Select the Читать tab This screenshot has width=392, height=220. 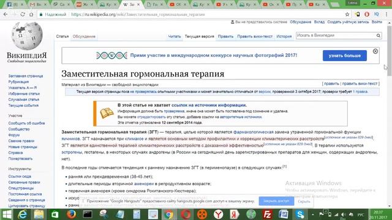174,37
